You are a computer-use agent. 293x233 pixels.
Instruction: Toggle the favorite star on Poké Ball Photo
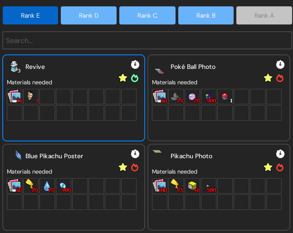[x=268, y=78]
